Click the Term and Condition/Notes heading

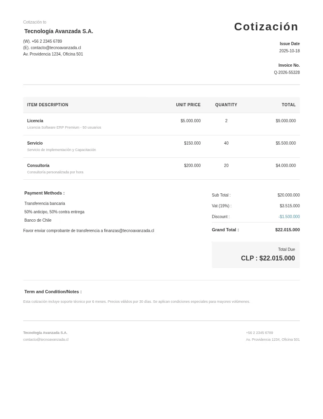pyautogui.click(x=53, y=292)
